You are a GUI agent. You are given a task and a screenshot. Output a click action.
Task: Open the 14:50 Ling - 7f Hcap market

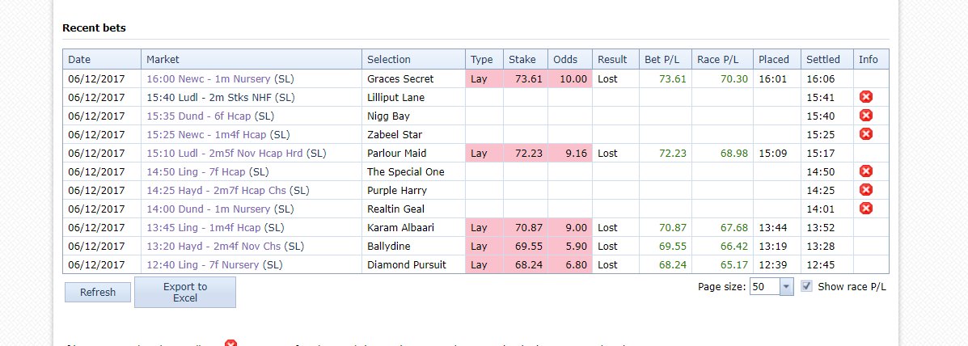197,171
